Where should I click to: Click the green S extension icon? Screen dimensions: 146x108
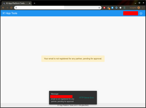coord(124,8)
